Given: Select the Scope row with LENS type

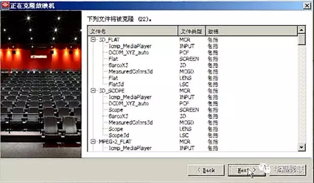Looking at the screenshot, I should pos(116,129).
